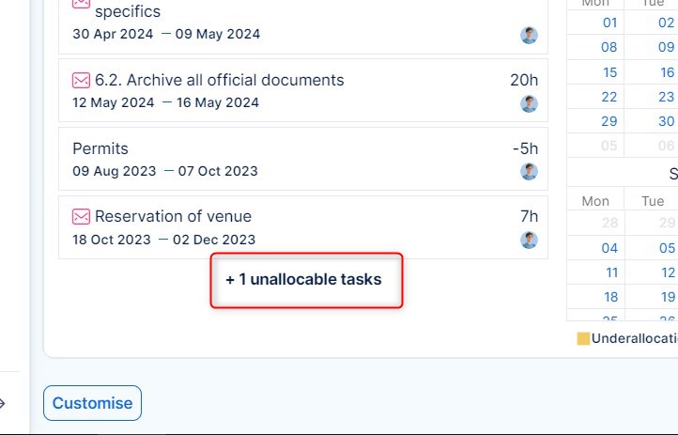Click envelope icon beside Reservation of venue

81,217
